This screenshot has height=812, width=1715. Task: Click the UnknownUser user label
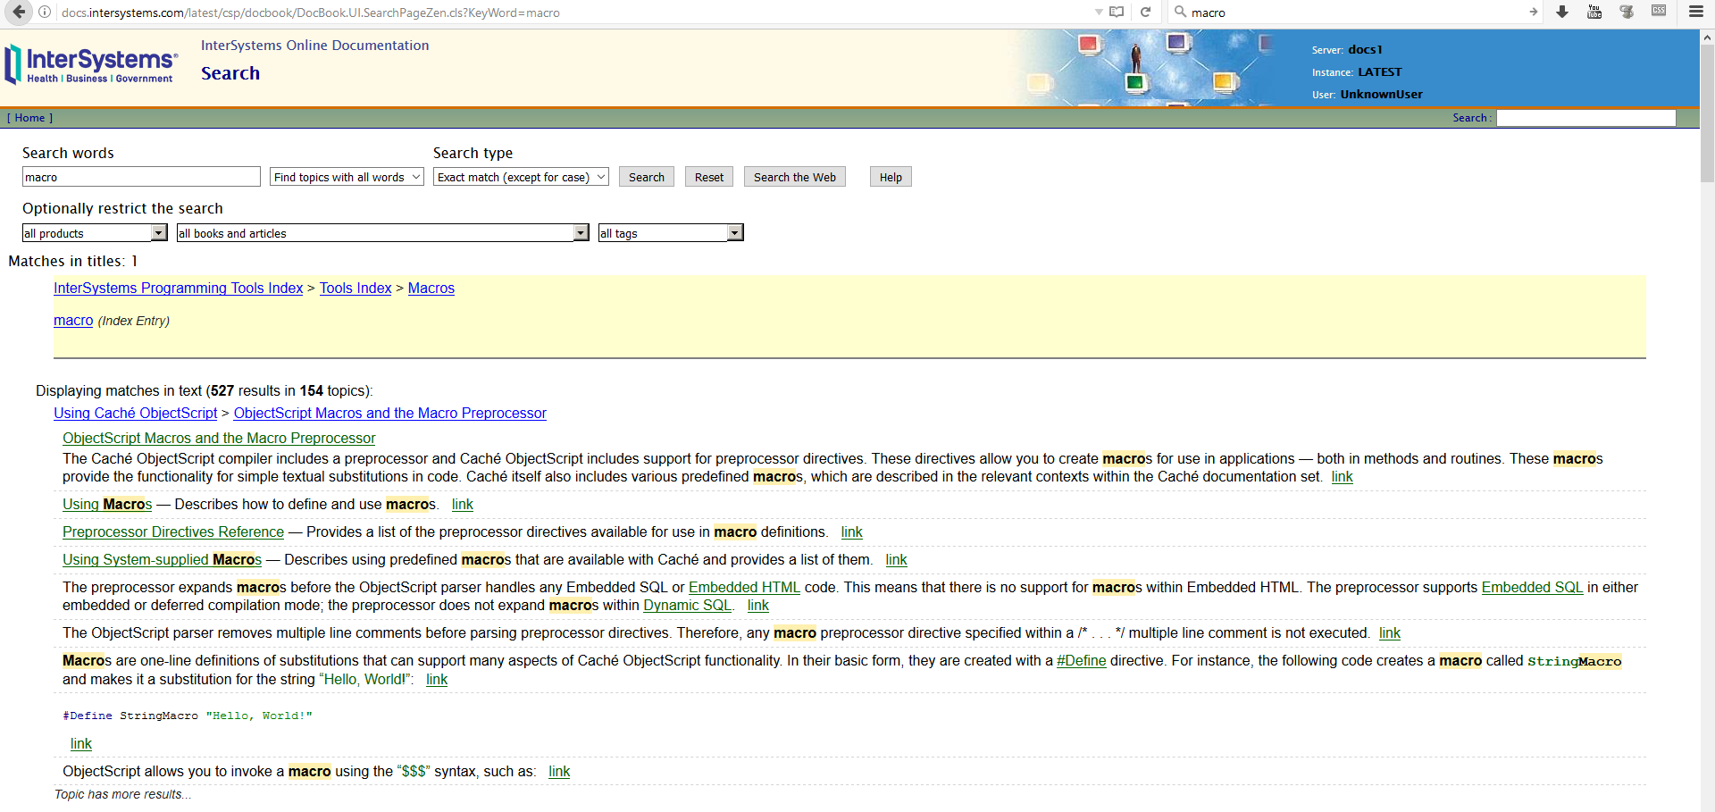coord(1381,94)
